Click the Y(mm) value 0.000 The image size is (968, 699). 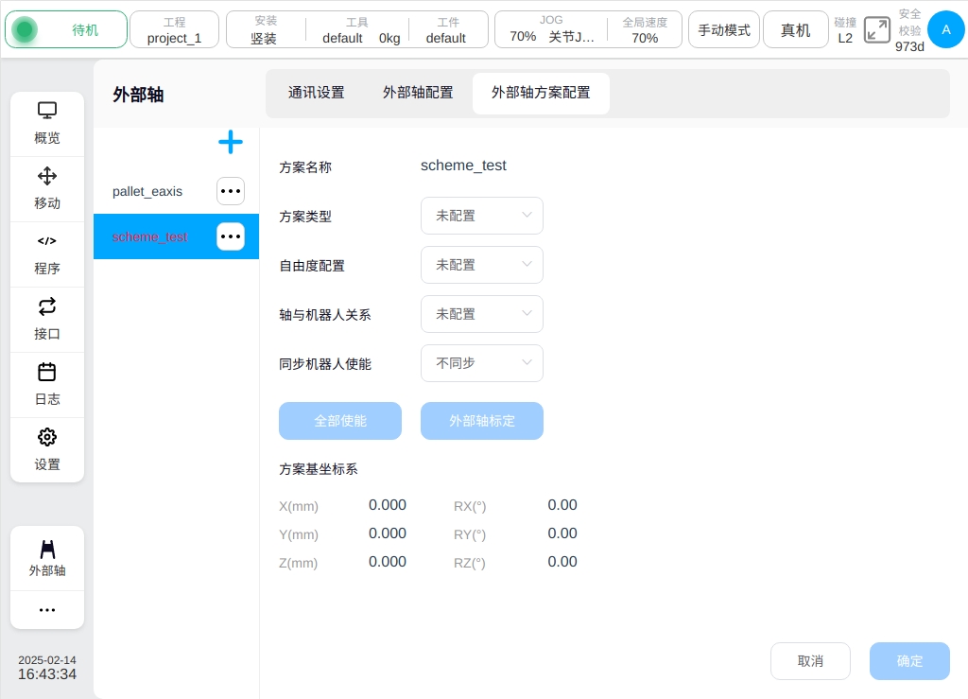387,533
